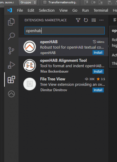The height and width of the screenshot is (162, 117).
Task: Select the openHAB Alignment Tool title
Action: pos(63,61)
